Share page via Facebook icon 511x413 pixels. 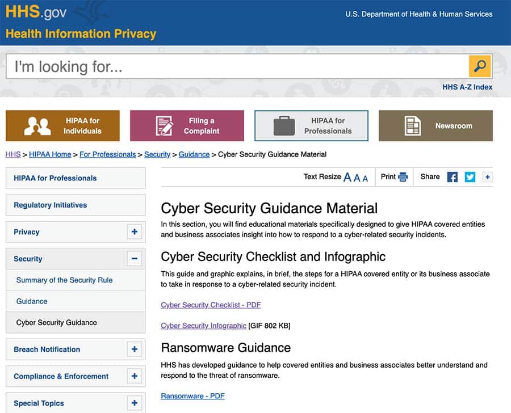coord(453,177)
